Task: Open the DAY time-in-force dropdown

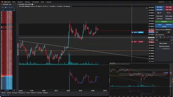Action: pos(170,32)
